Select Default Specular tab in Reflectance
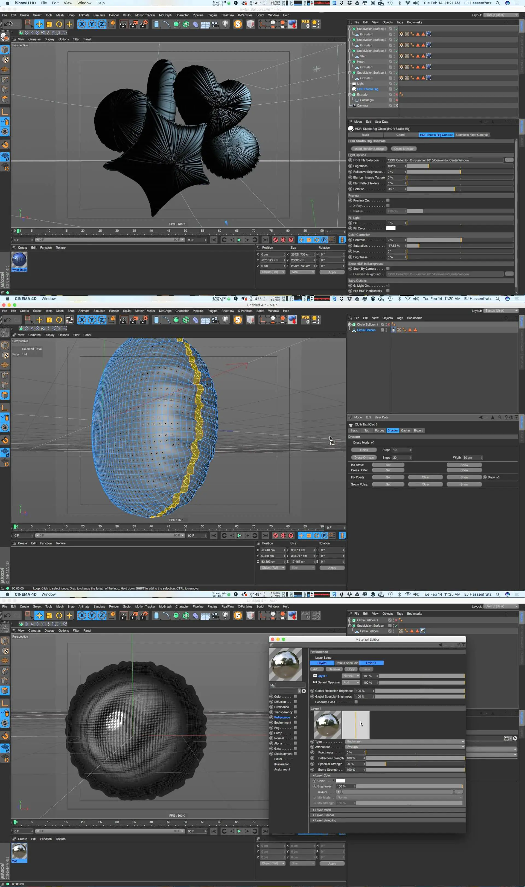Viewport: 525px width, 887px height. coord(346,663)
